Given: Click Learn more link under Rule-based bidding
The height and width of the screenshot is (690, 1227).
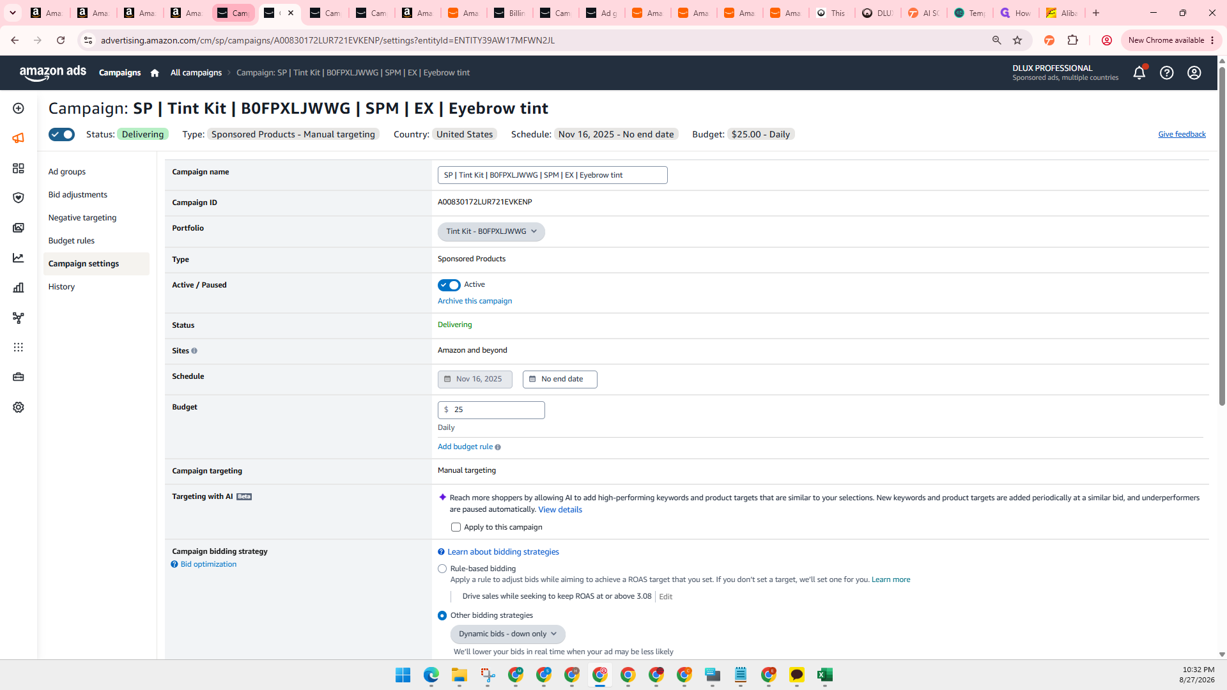Looking at the screenshot, I should [891, 579].
